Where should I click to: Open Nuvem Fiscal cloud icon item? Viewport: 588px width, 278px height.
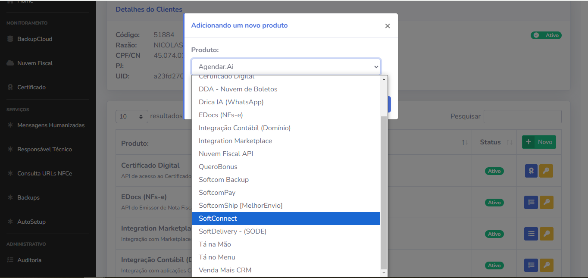pyautogui.click(x=34, y=63)
